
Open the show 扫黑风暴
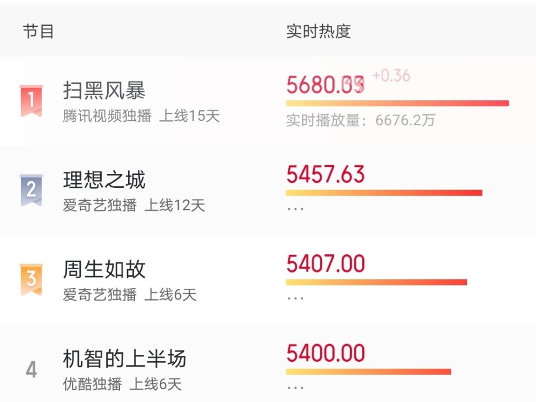[x=104, y=91]
